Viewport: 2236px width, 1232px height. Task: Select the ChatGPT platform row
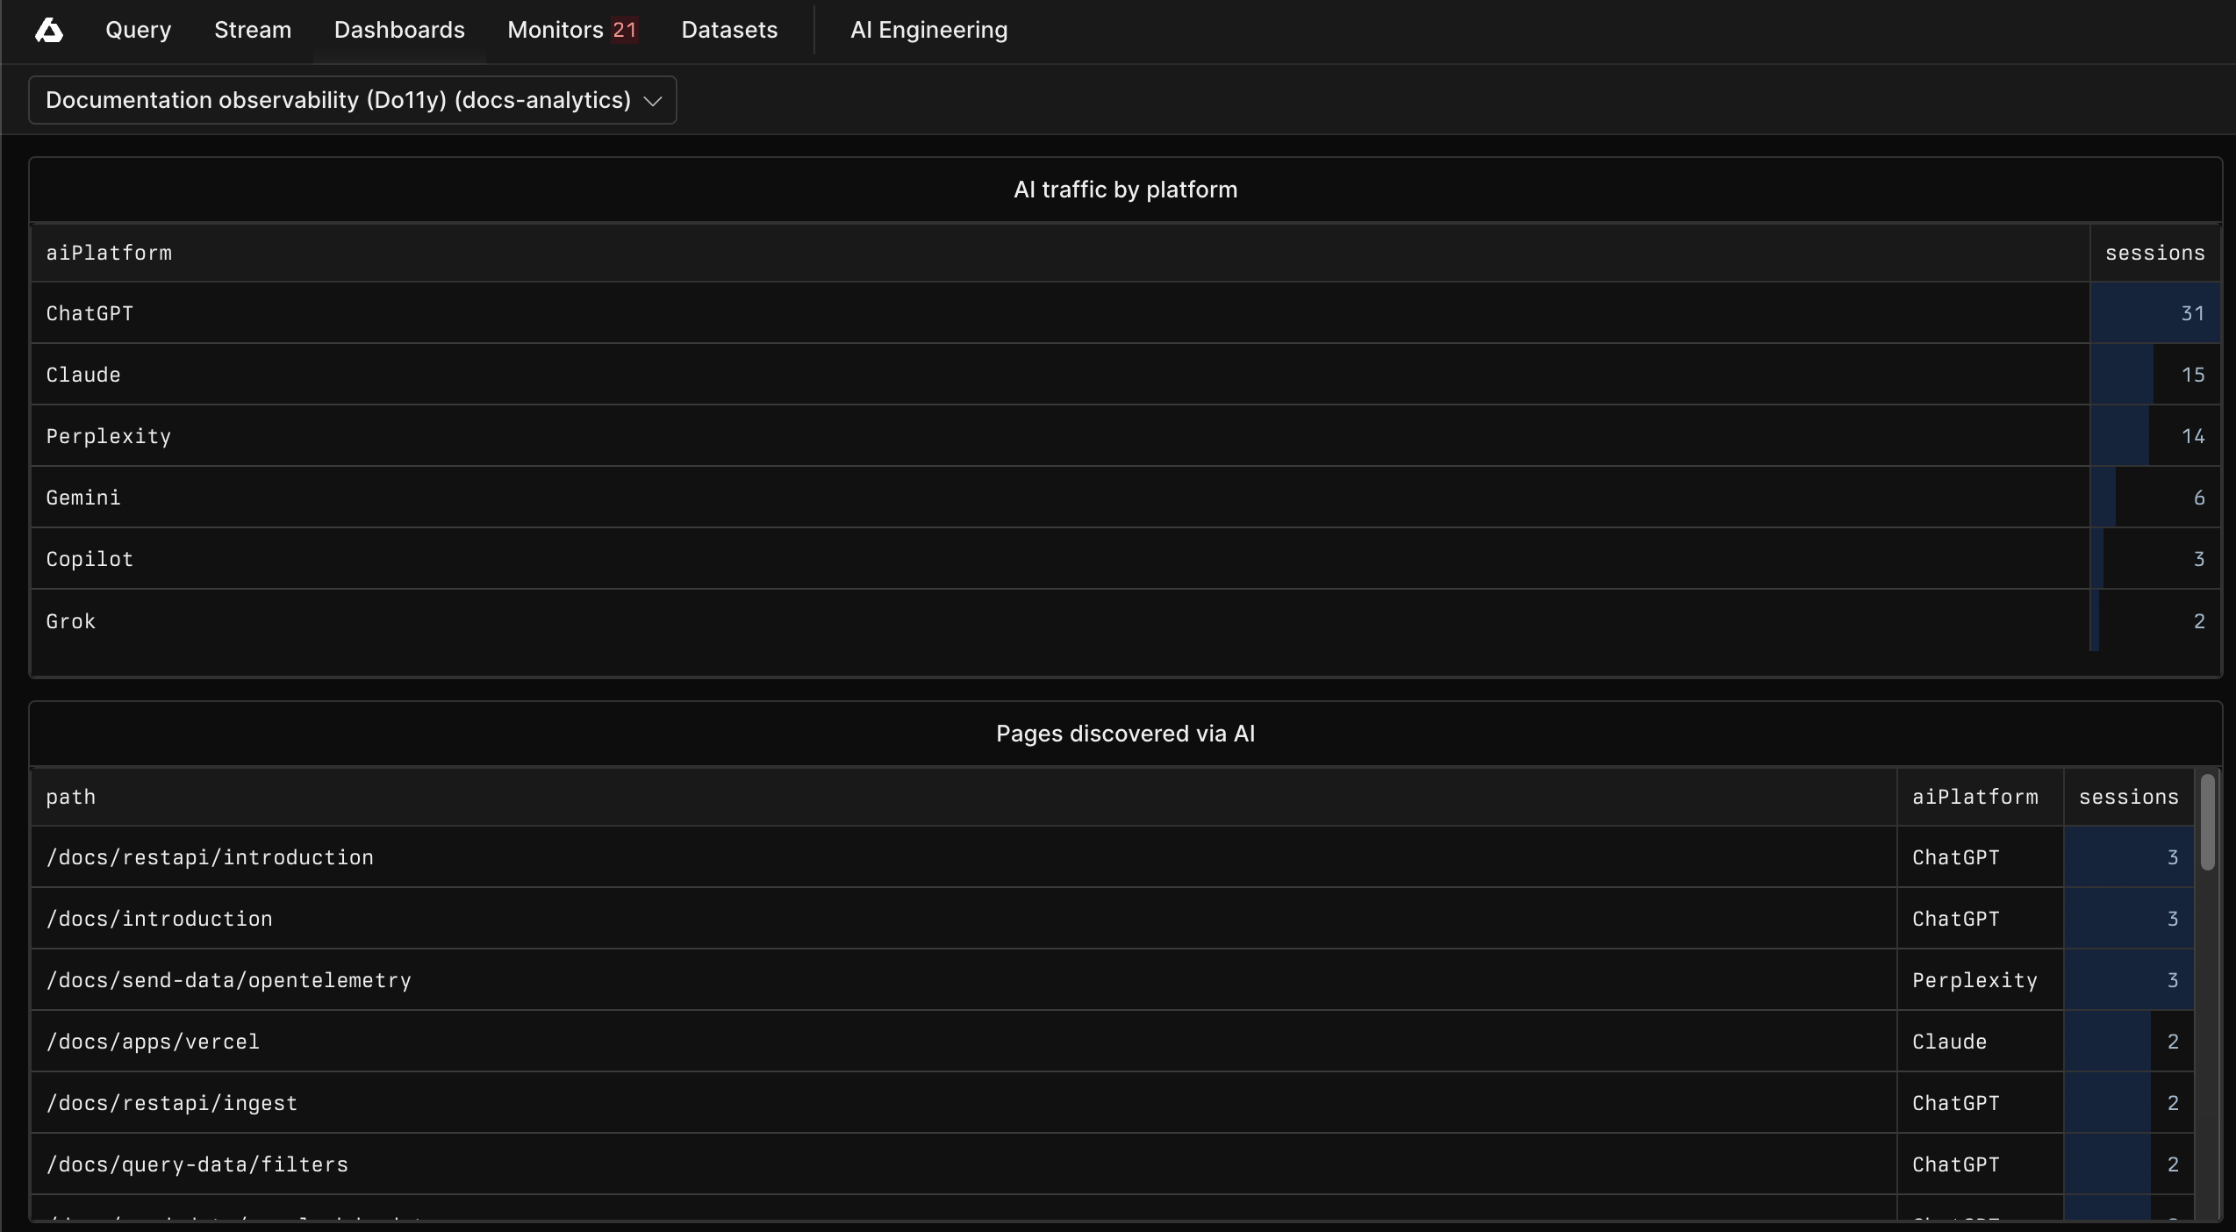pyautogui.click(x=1125, y=313)
